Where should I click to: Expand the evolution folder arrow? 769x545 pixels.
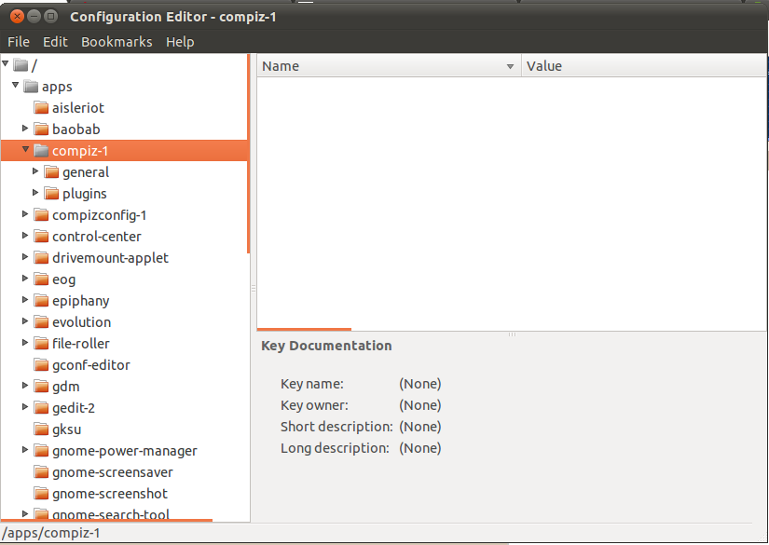[25, 321]
